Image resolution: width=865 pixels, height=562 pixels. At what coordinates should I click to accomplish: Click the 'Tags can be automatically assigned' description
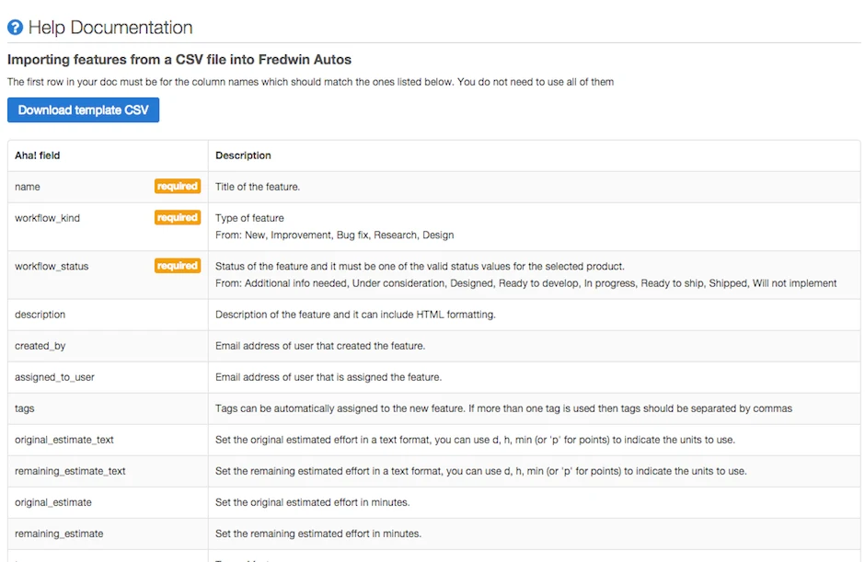503,408
